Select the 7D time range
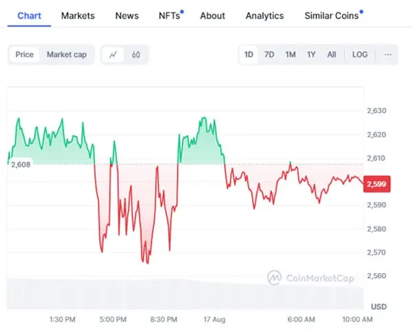This screenshot has height=331, width=413. point(269,54)
